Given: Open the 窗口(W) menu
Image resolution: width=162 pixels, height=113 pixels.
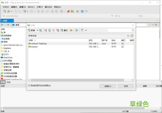Looking at the screenshot, I should tap(48, 7).
